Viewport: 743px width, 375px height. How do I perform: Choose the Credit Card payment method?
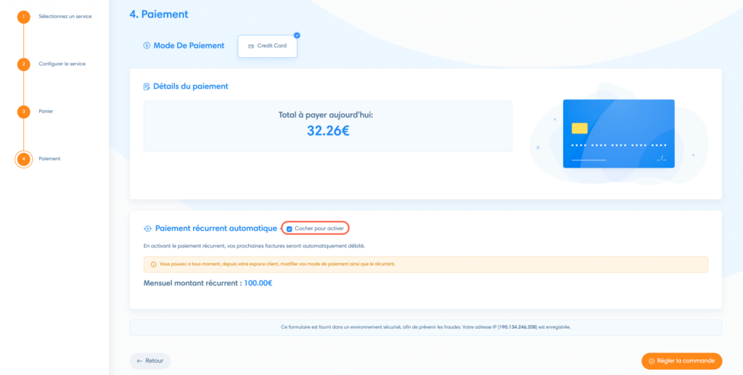click(x=267, y=46)
